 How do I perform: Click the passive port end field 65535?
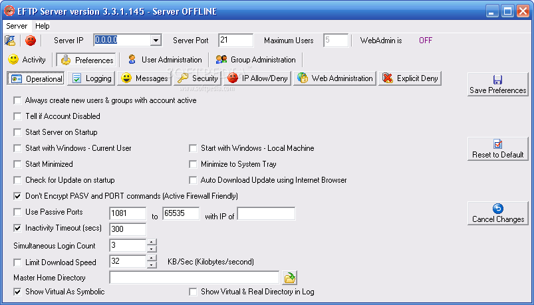click(x=181, y=213)
